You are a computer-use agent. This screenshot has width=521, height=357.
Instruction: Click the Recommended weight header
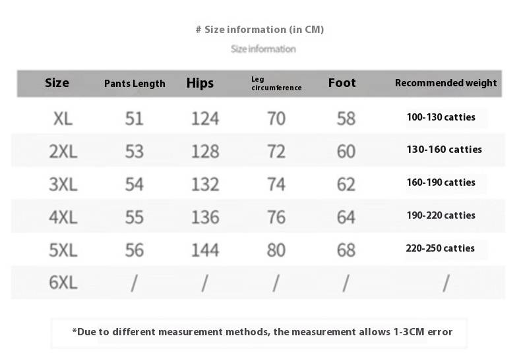pyautogui.click(x=446, y=83)
